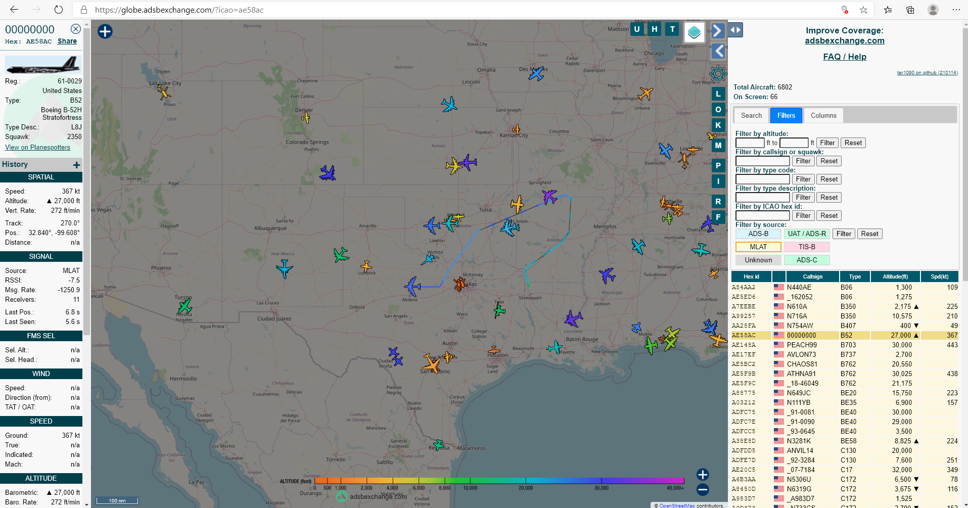Toggle the U map button
Image resolution: width=968 pixels, height=508 pixels.
(637, 29)
